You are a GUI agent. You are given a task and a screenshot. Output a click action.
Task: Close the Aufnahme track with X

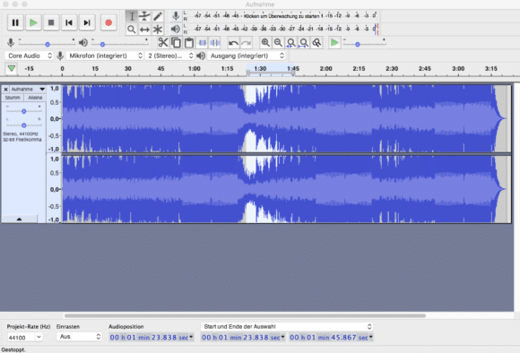pyautogui.click(x=5, y=90)
